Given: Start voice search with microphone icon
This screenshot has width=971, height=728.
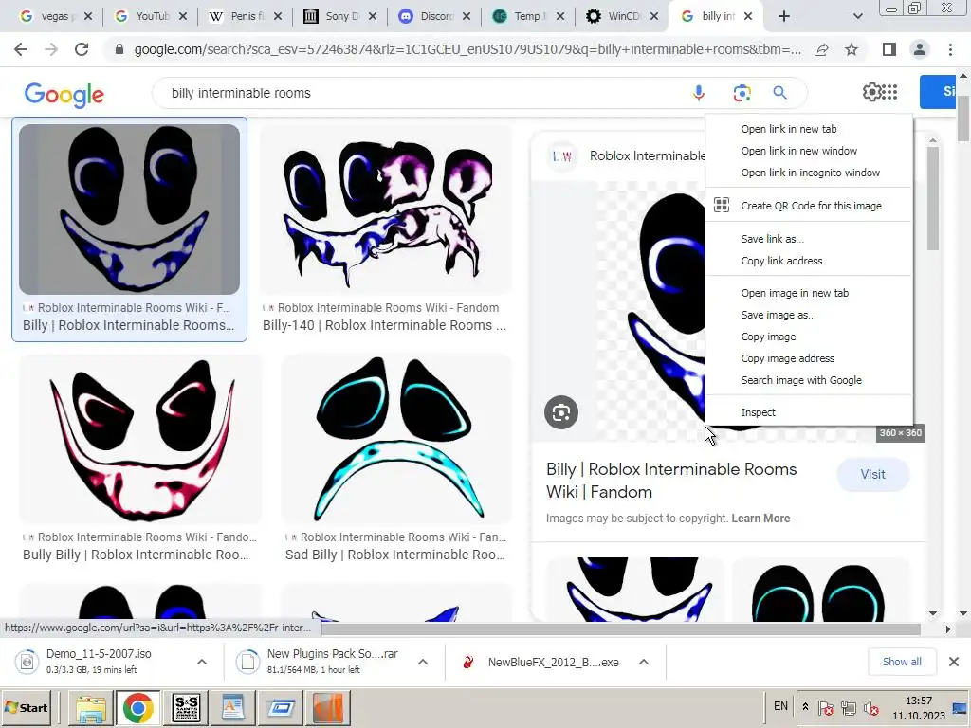Looking at the screenshot, I should click(x=699, y=93).
